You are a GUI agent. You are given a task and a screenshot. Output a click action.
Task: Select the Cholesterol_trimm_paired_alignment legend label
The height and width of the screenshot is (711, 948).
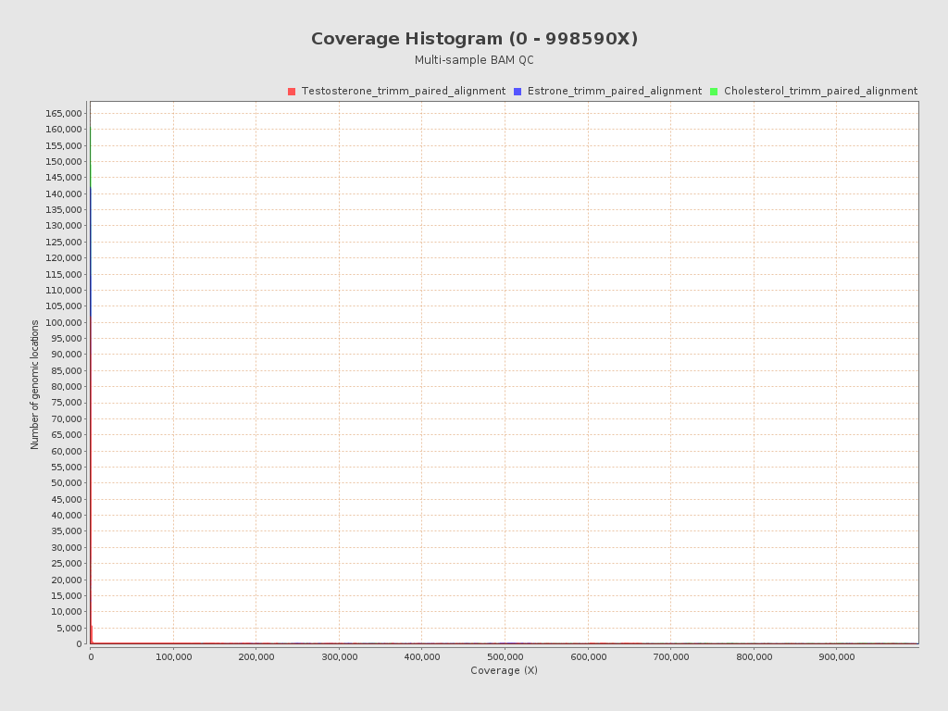(820, 92)
